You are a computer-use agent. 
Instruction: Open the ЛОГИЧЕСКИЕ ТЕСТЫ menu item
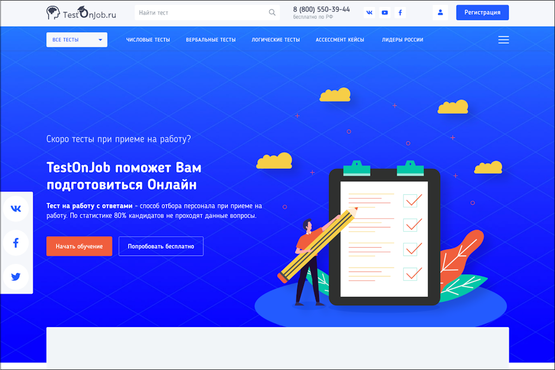(x=276, y=40)
